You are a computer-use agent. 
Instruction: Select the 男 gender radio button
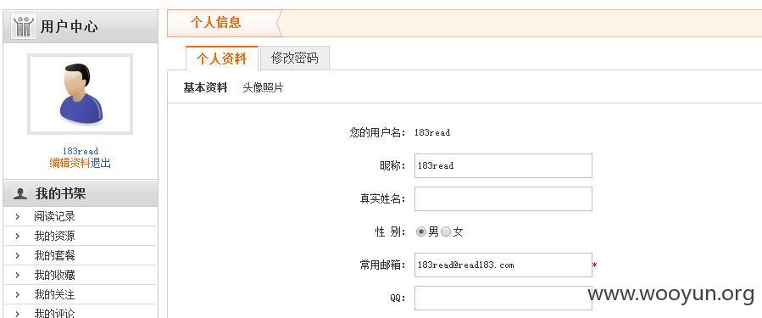(421, 232)
